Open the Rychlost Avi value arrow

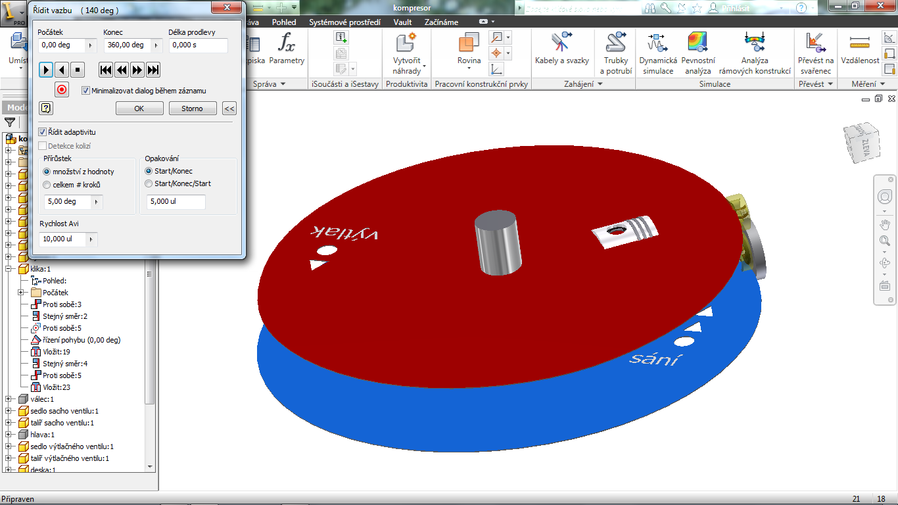91,239
